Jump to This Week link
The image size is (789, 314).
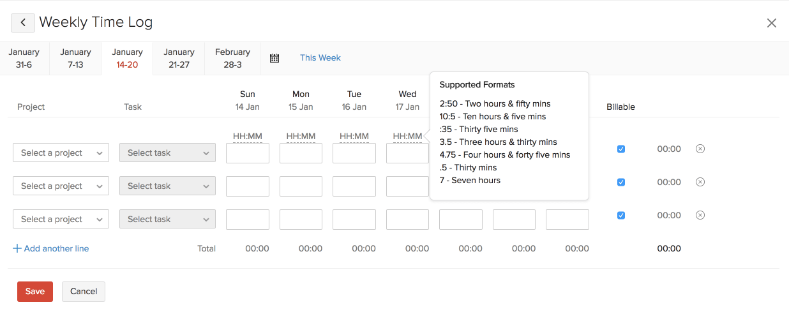pyautogui.click(x=320, y=58)
